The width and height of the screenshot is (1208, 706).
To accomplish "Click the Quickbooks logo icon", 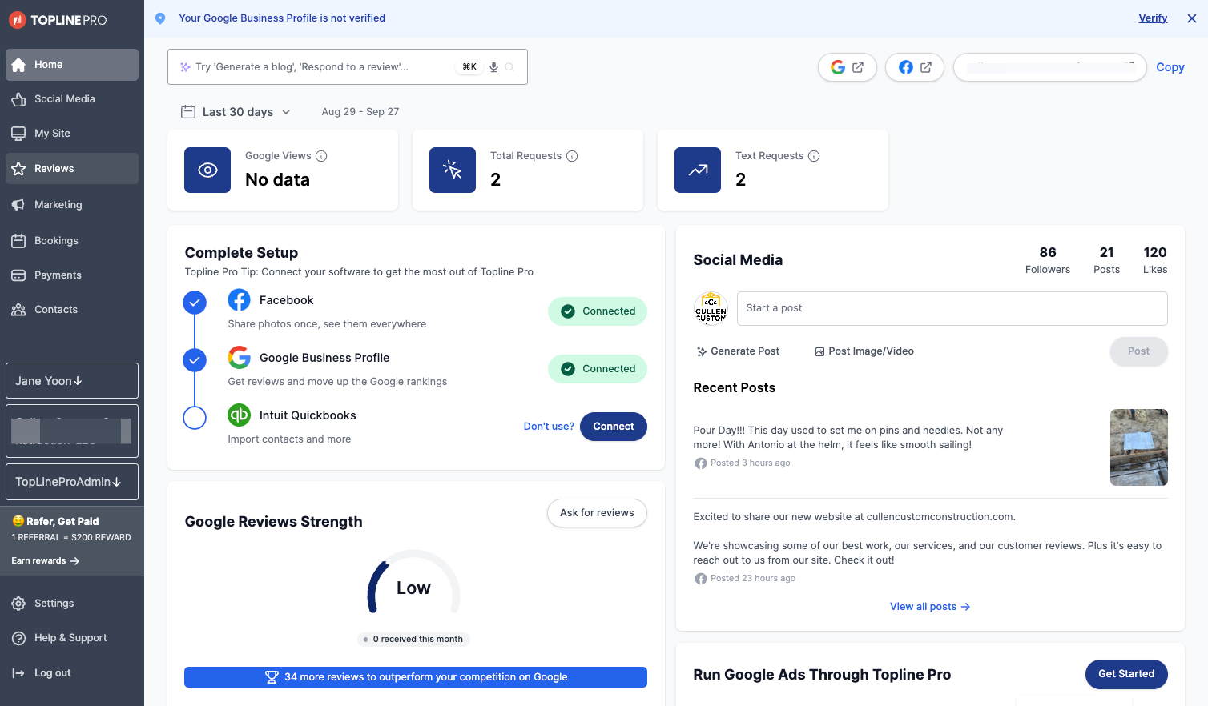I will coord(239,415).
